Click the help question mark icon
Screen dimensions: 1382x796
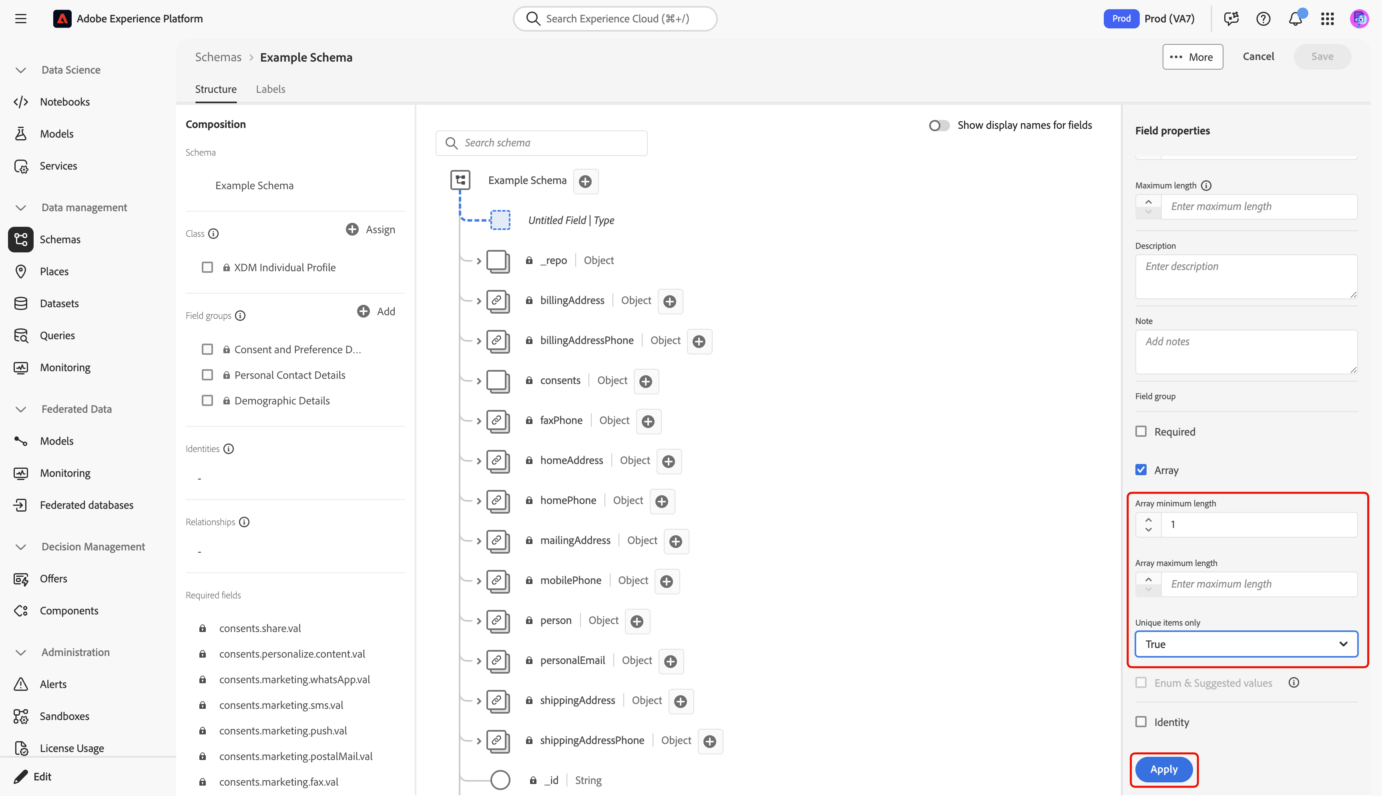(1263, 19)
